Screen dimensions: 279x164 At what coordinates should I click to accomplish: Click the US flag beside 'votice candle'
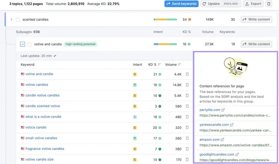22,127
